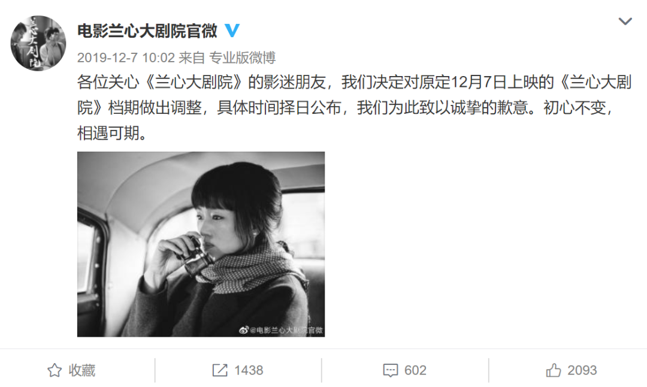Viewport: 647px width, 387px height.
Task: Click the post body text
Action: coord(355,108)
